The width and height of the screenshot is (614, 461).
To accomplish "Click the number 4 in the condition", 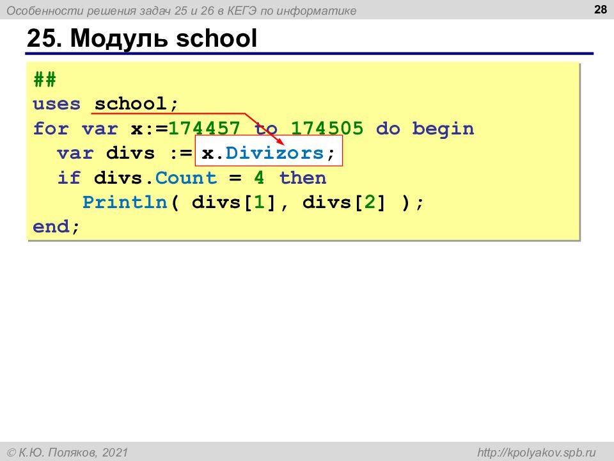I will 259,177.
